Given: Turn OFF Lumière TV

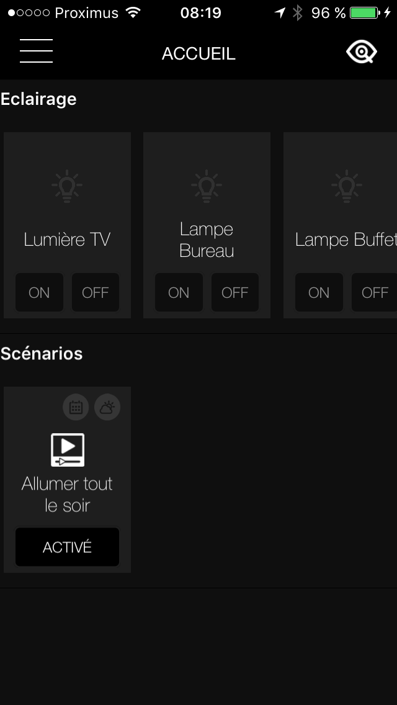Looking at the screenshot, I should pyautogui.click(x=96, y=292).
